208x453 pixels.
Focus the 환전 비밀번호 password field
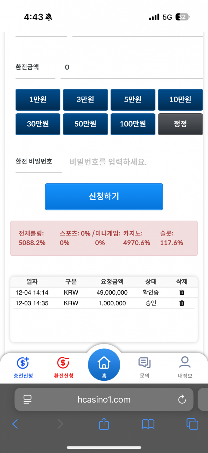point(132,162)
